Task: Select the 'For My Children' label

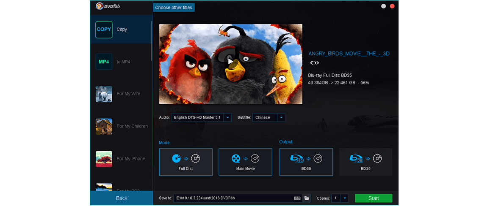Action: click(132, 126)
